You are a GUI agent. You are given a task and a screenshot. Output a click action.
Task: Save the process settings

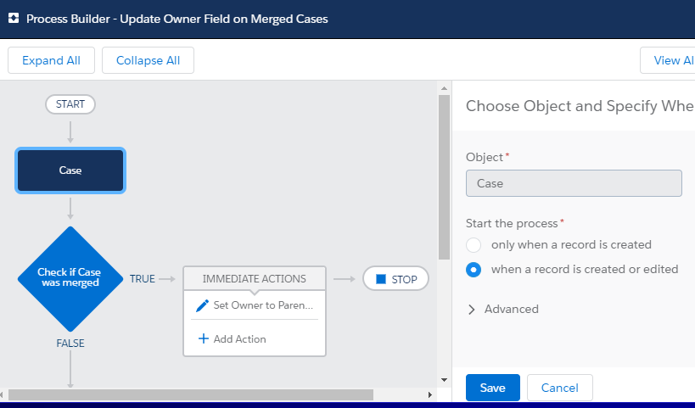coord(493,388)
